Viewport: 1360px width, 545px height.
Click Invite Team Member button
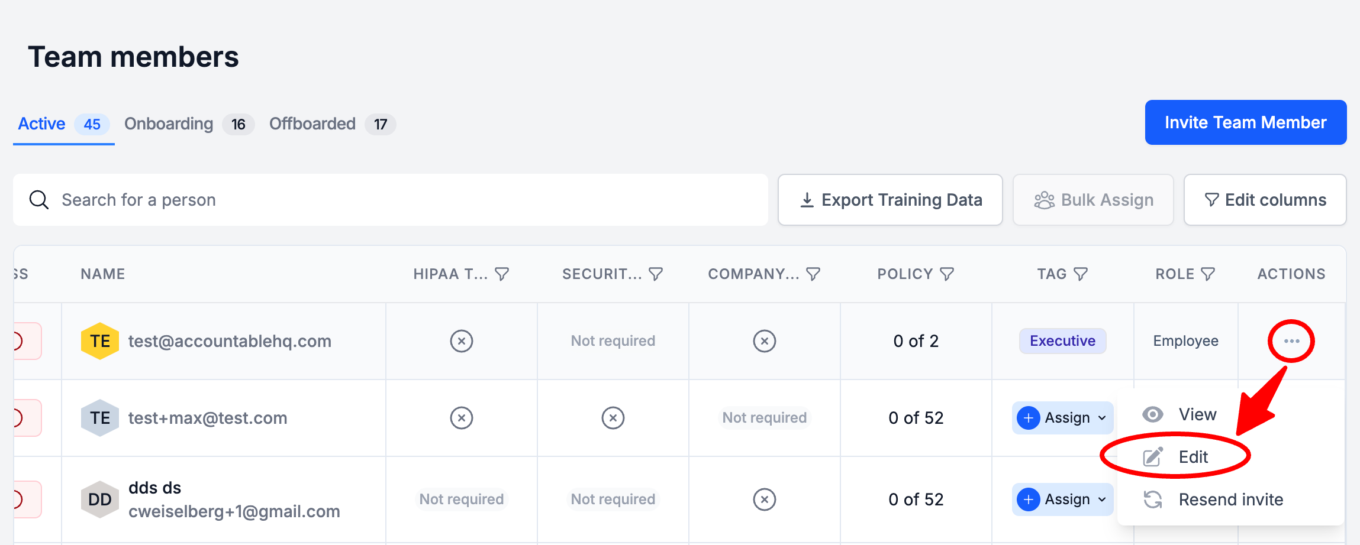point(1245,122)
